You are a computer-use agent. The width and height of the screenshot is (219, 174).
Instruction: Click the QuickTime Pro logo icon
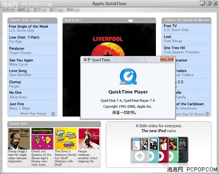click(x=128, y=76)
